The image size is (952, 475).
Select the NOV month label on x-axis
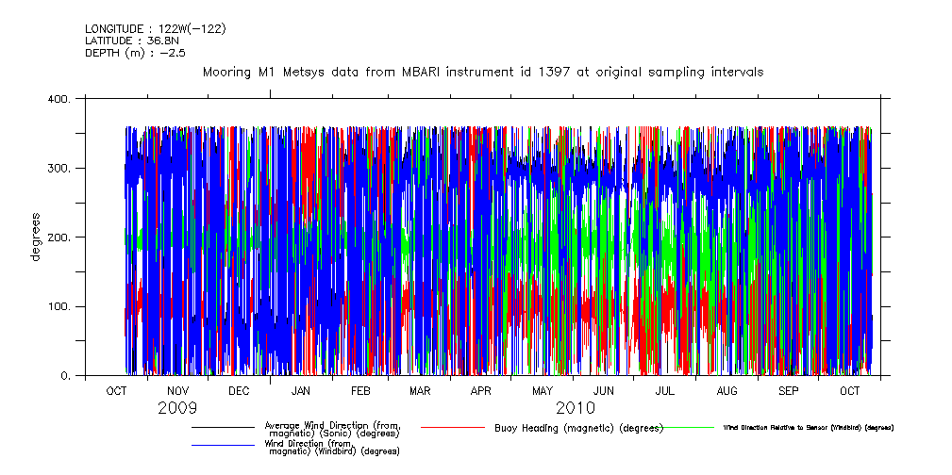pyautogui.click(x=177, y=391)
